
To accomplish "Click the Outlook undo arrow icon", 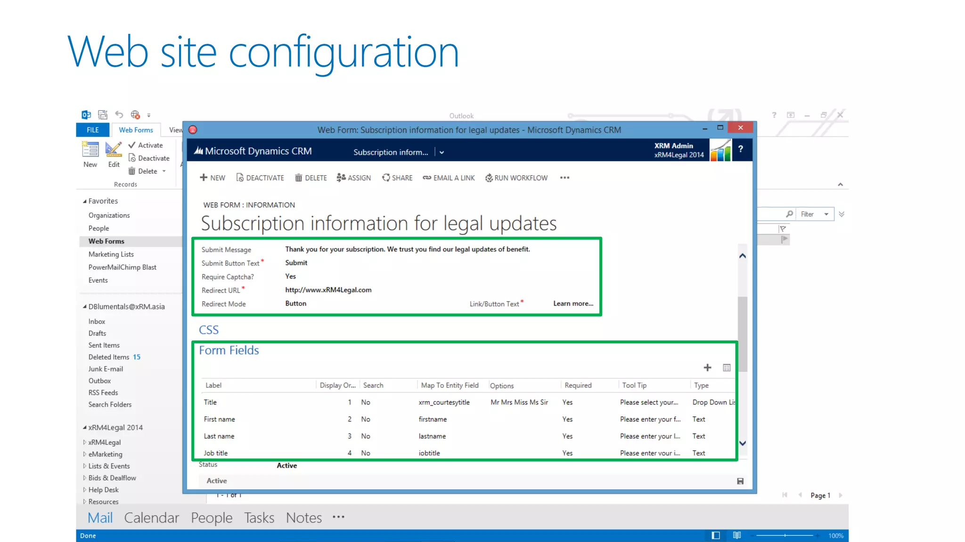I will 119,114.
